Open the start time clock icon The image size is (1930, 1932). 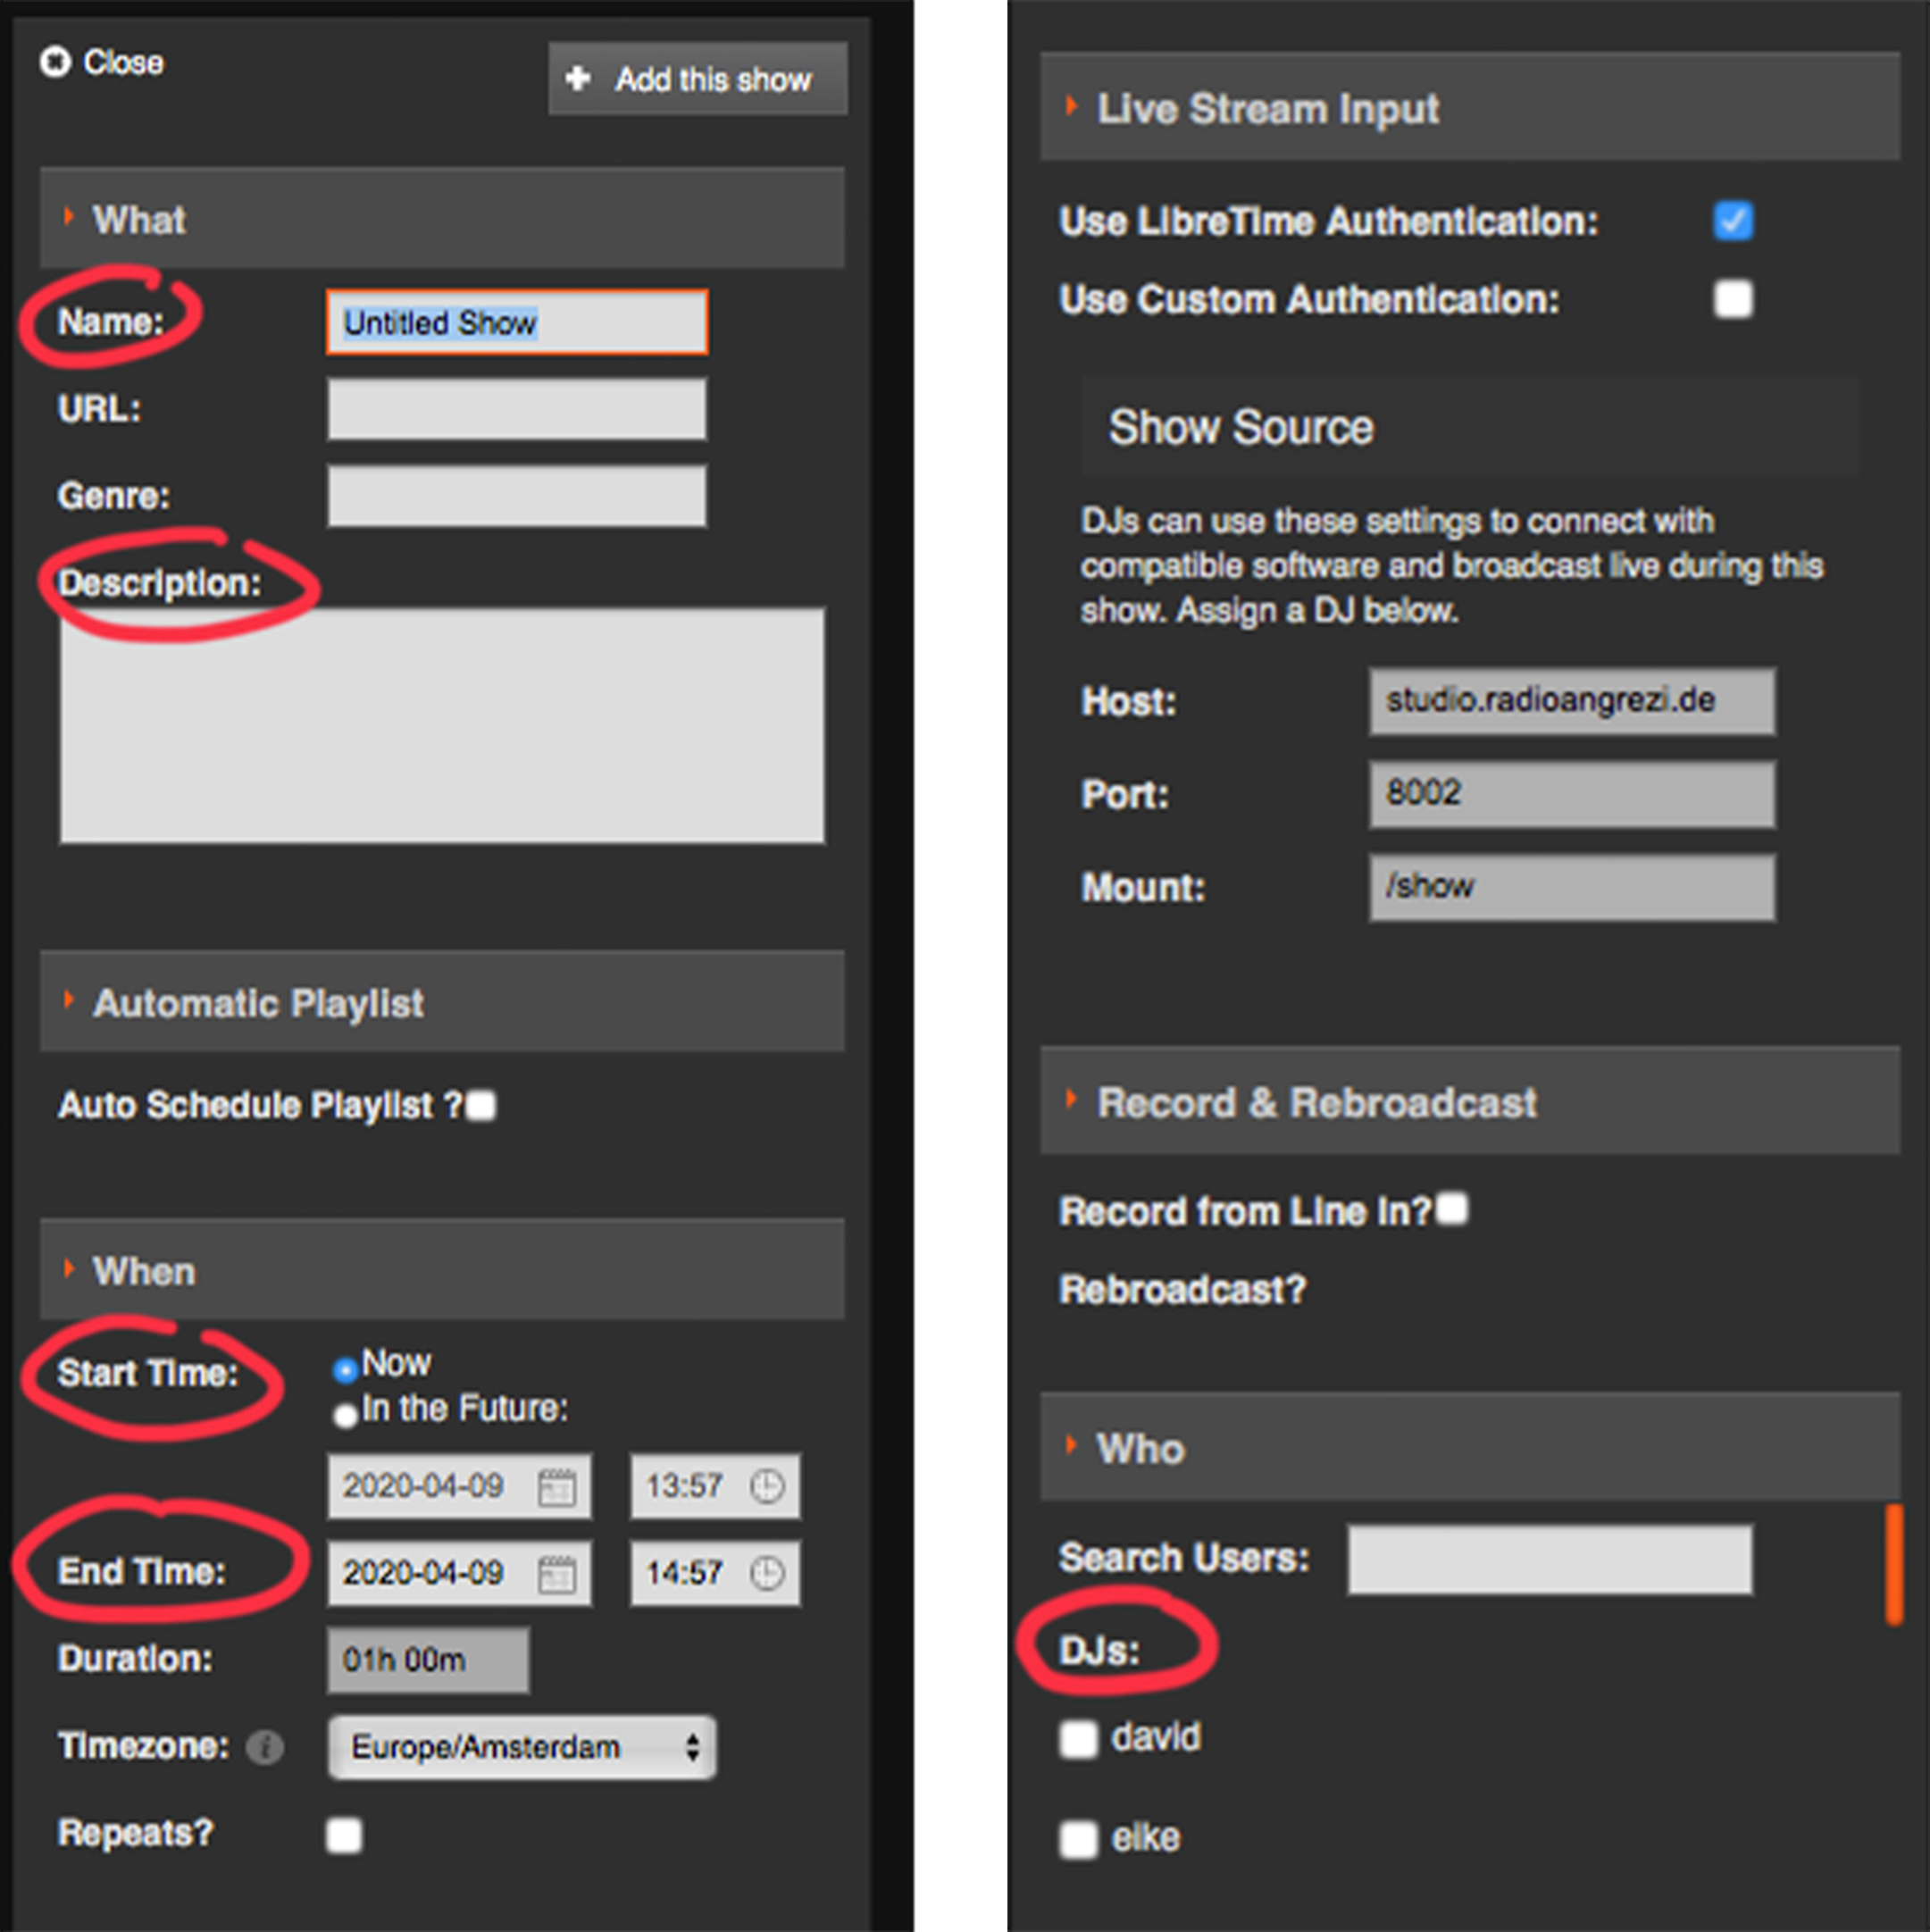(x=767, y=1486)
